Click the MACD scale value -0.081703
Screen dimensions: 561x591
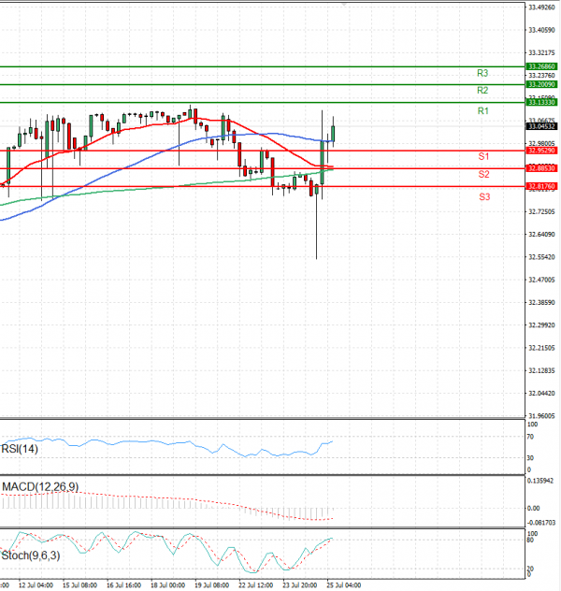(541, 523)
